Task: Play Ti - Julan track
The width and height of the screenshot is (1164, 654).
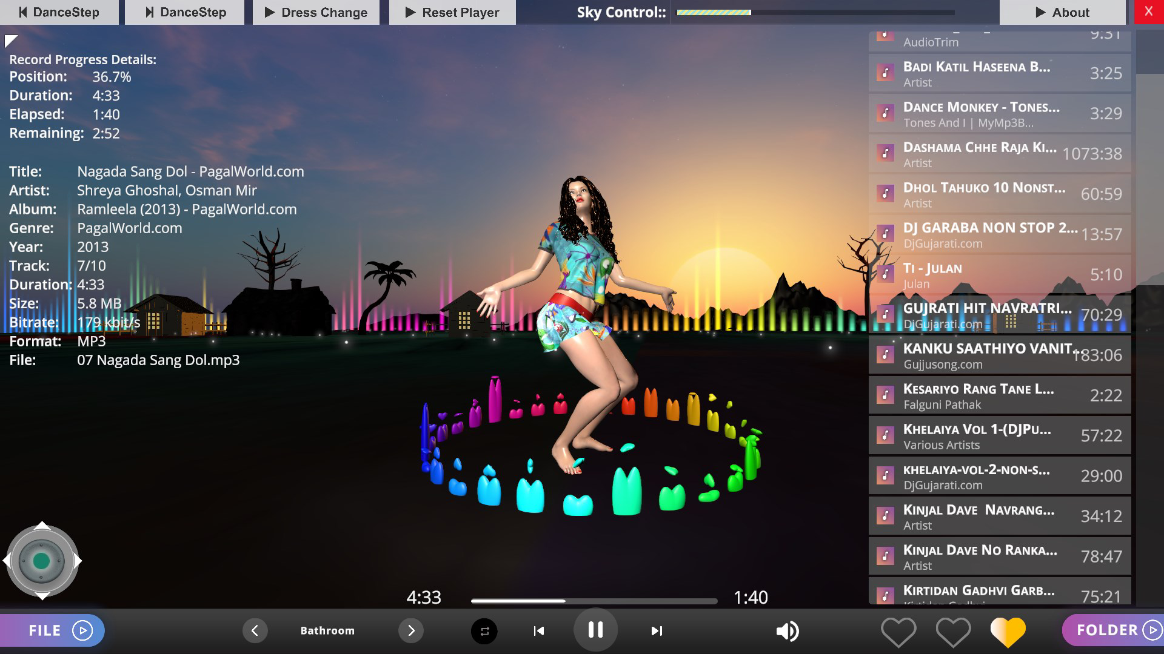Action: tap(1000, 274)
